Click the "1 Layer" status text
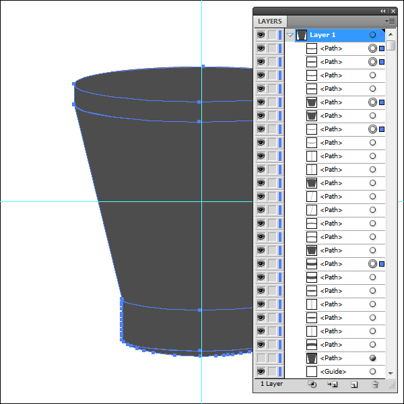 click(x=271, y=384)
